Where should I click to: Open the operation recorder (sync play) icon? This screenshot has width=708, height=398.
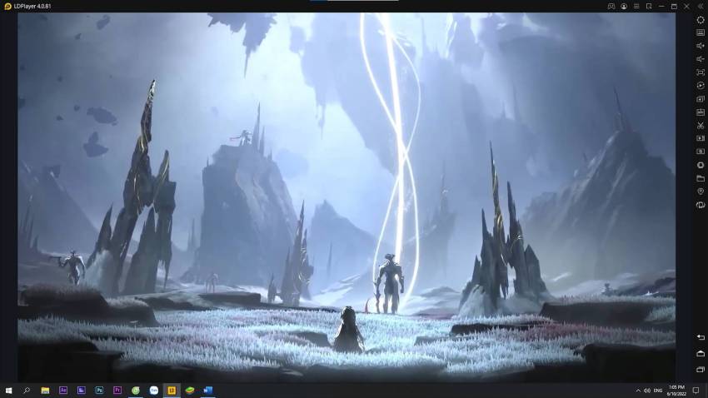(x=701, y=85)
